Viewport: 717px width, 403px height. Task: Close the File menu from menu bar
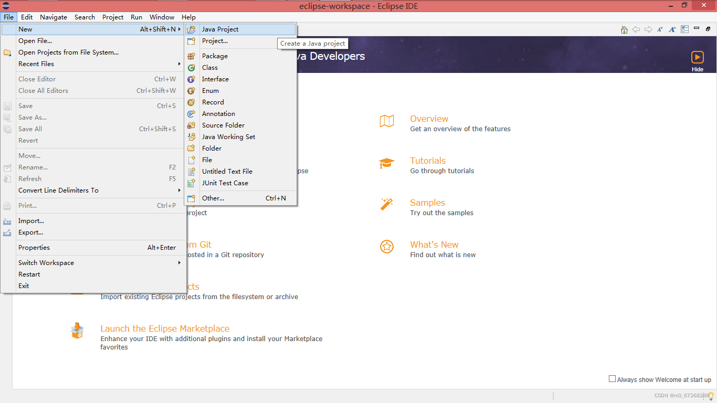coord(8,17)
